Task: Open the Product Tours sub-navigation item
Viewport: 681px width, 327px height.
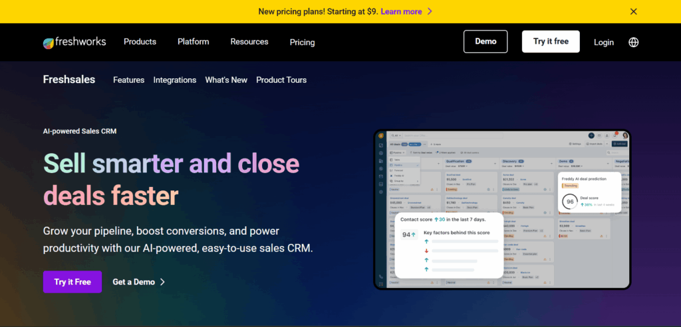Action: (281, 80)
